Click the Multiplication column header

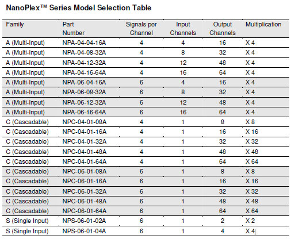pos(263,24)
